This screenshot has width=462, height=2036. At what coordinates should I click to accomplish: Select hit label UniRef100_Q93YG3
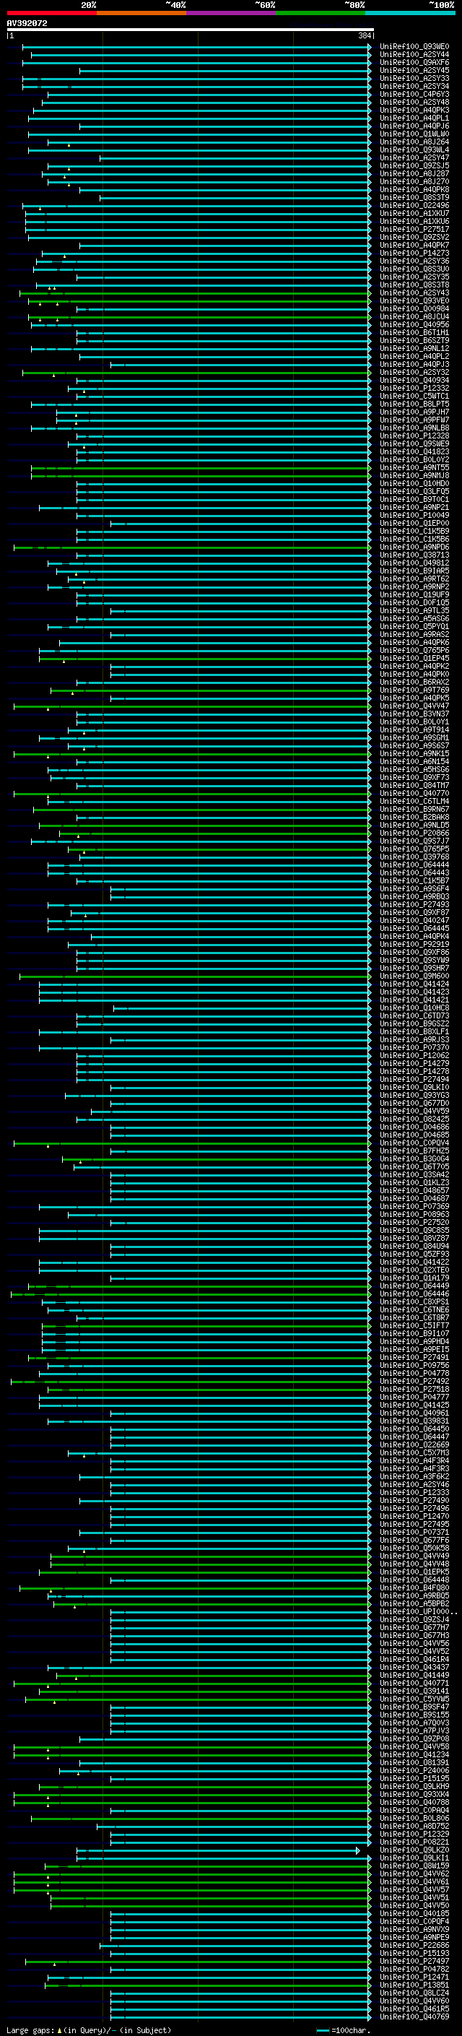(x=414, y=1096)
